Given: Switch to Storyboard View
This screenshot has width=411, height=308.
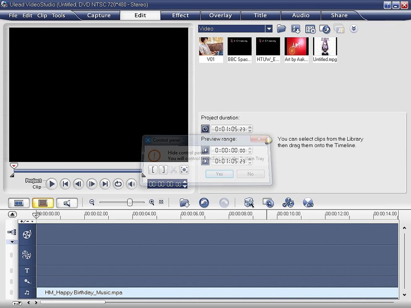Looking at the screenshot, I should pos(19,203).
